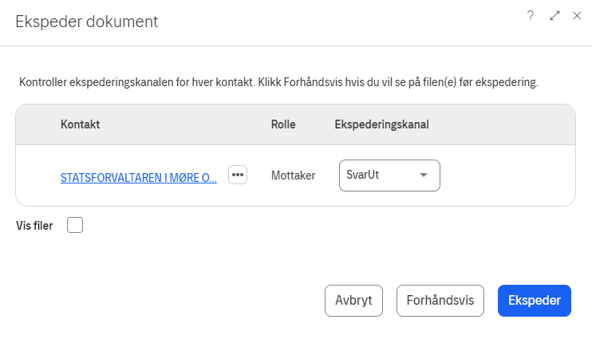Select the recipient row's empty left cell
592x343 pixels.
tap(37, 175)
